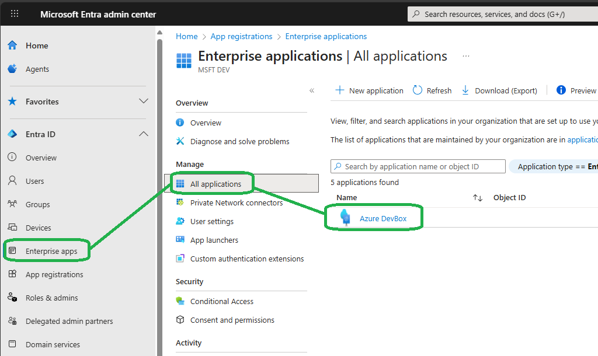This screenshot has height=356, width=598.
Task: Go to Roles & admins in sidebar
Action: pyautogui.click(x=51, y=298)
